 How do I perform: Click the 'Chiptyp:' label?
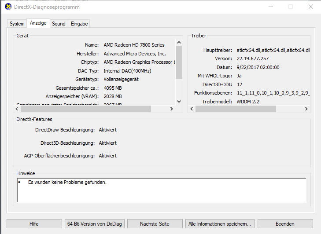[89, 62]
